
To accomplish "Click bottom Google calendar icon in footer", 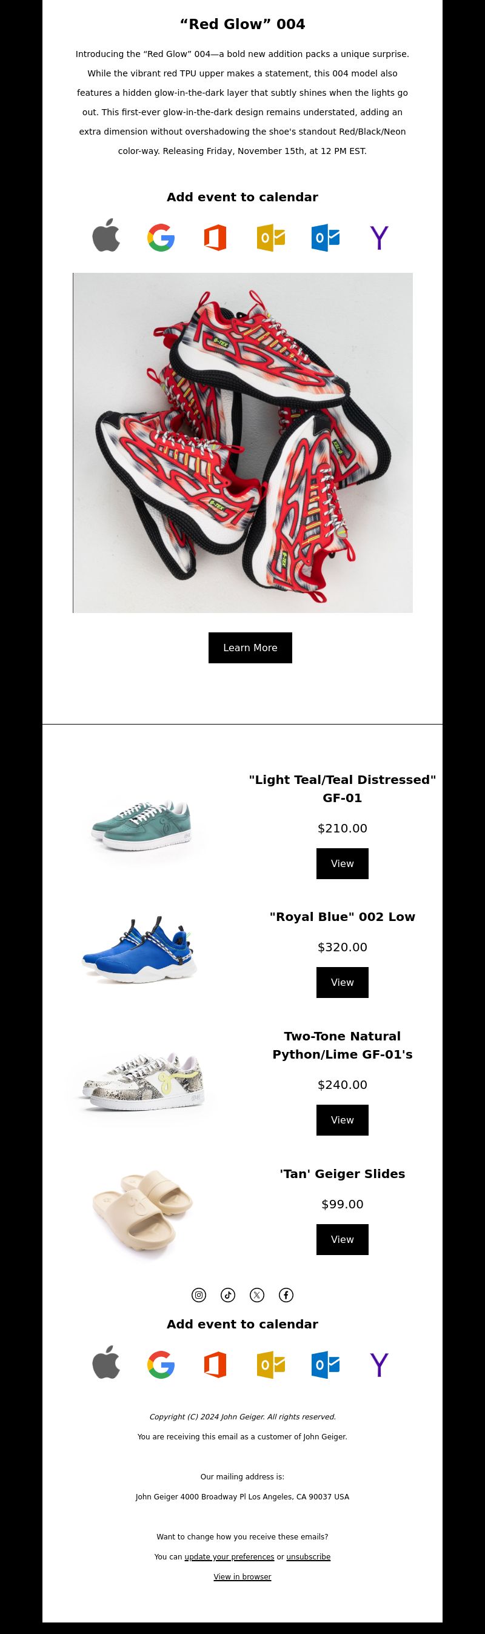I will [161, 1364].
